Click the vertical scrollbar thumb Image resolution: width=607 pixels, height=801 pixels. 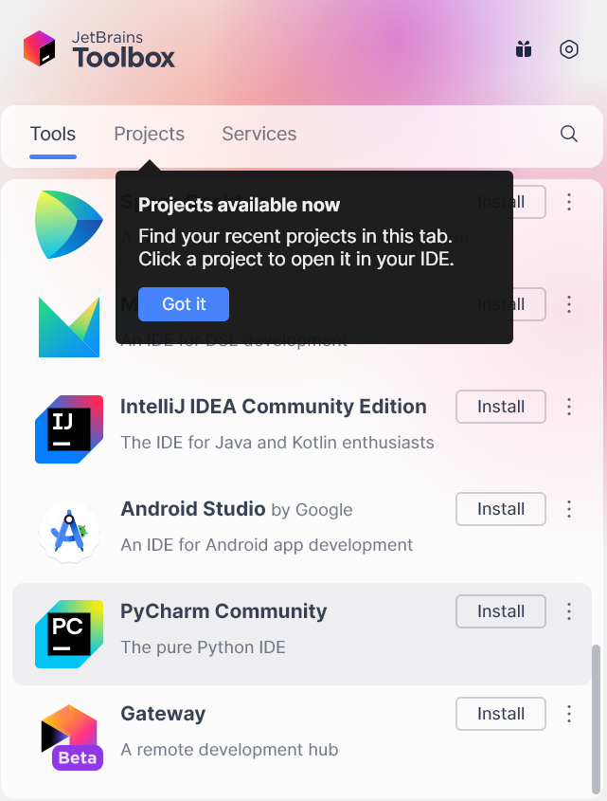point(596,719)
